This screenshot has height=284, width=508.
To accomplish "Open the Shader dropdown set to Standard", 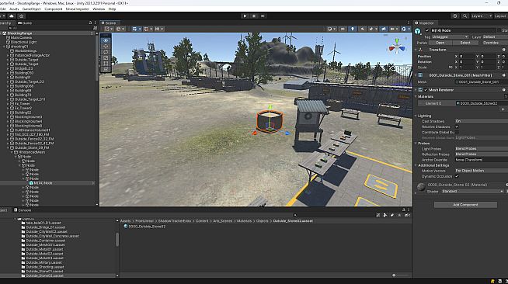I will tap(473, 191).
